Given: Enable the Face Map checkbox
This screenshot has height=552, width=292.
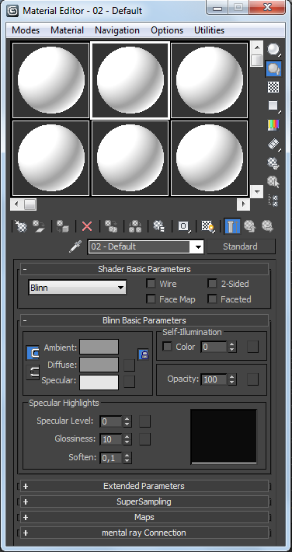Looking at the screenshot, I should coord(151,299).
